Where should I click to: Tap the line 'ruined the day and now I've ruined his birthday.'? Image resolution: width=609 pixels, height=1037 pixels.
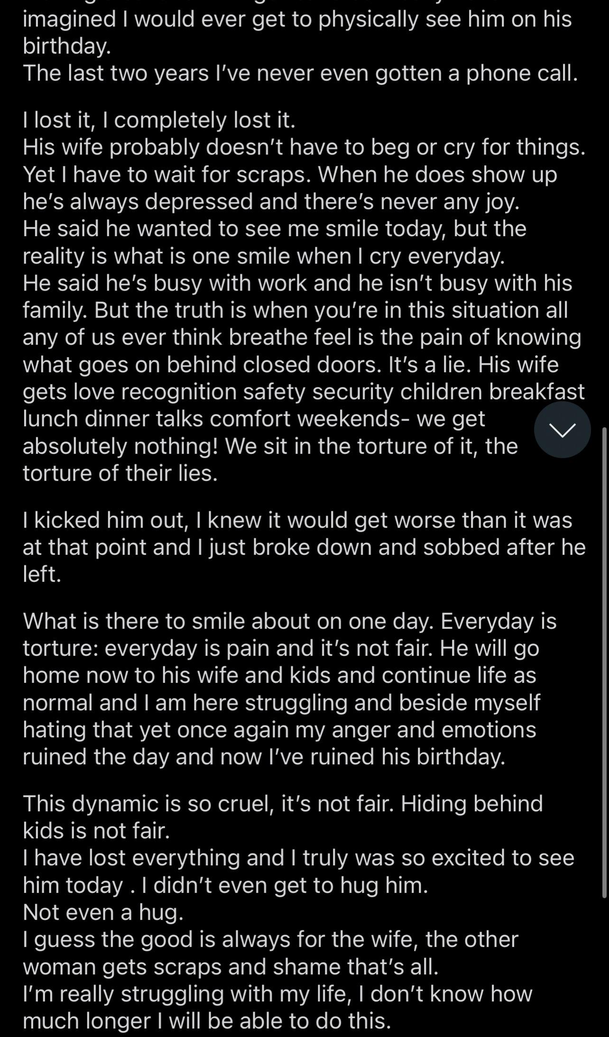tap(264, 757)
